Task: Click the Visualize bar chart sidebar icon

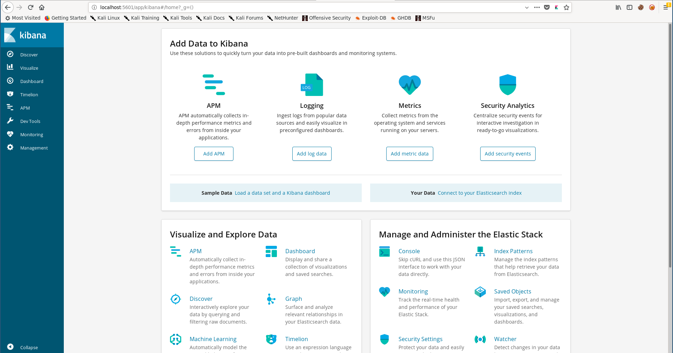Action: coord(10,67)
